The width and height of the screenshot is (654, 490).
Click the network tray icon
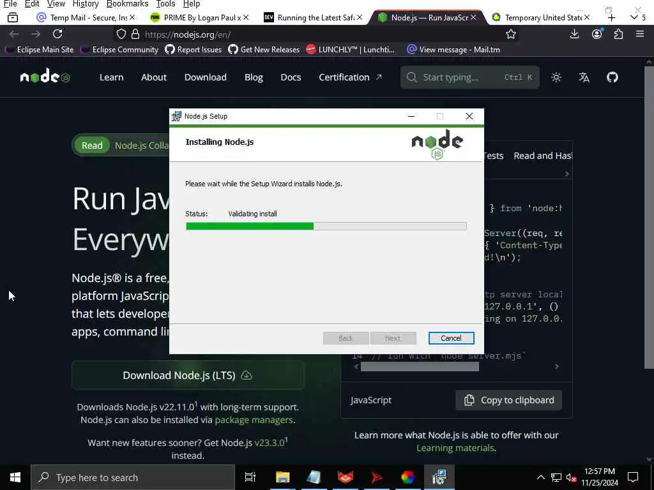click(556, 477)
